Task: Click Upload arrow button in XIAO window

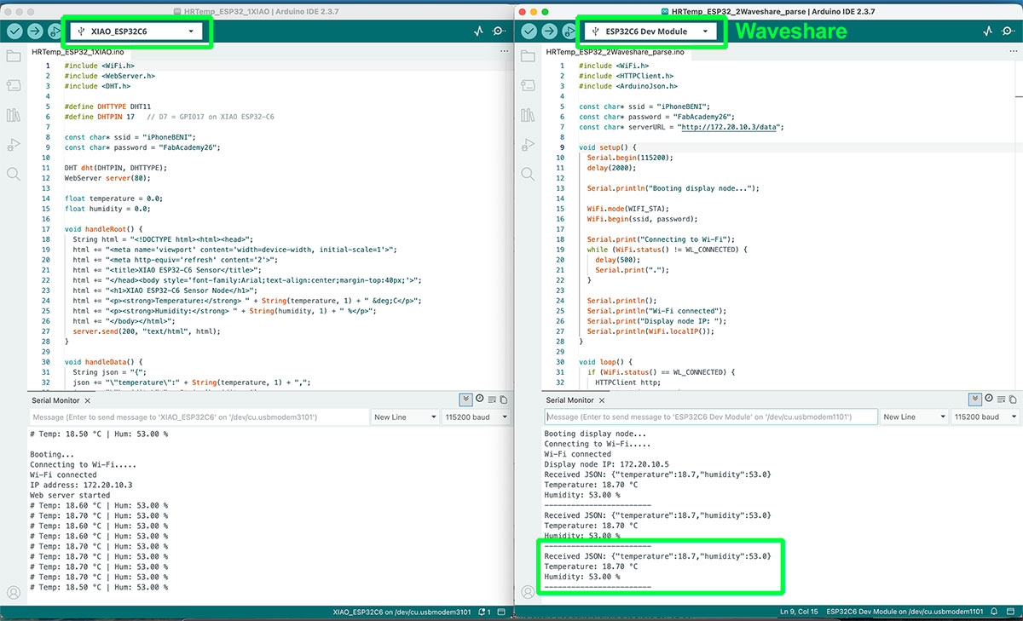Action: (35, 31)
